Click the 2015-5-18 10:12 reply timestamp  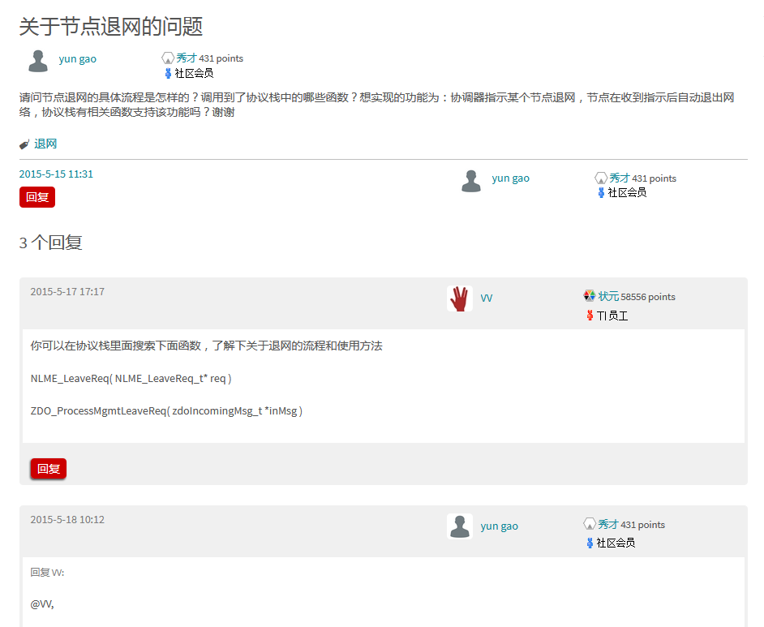[67, 520]
